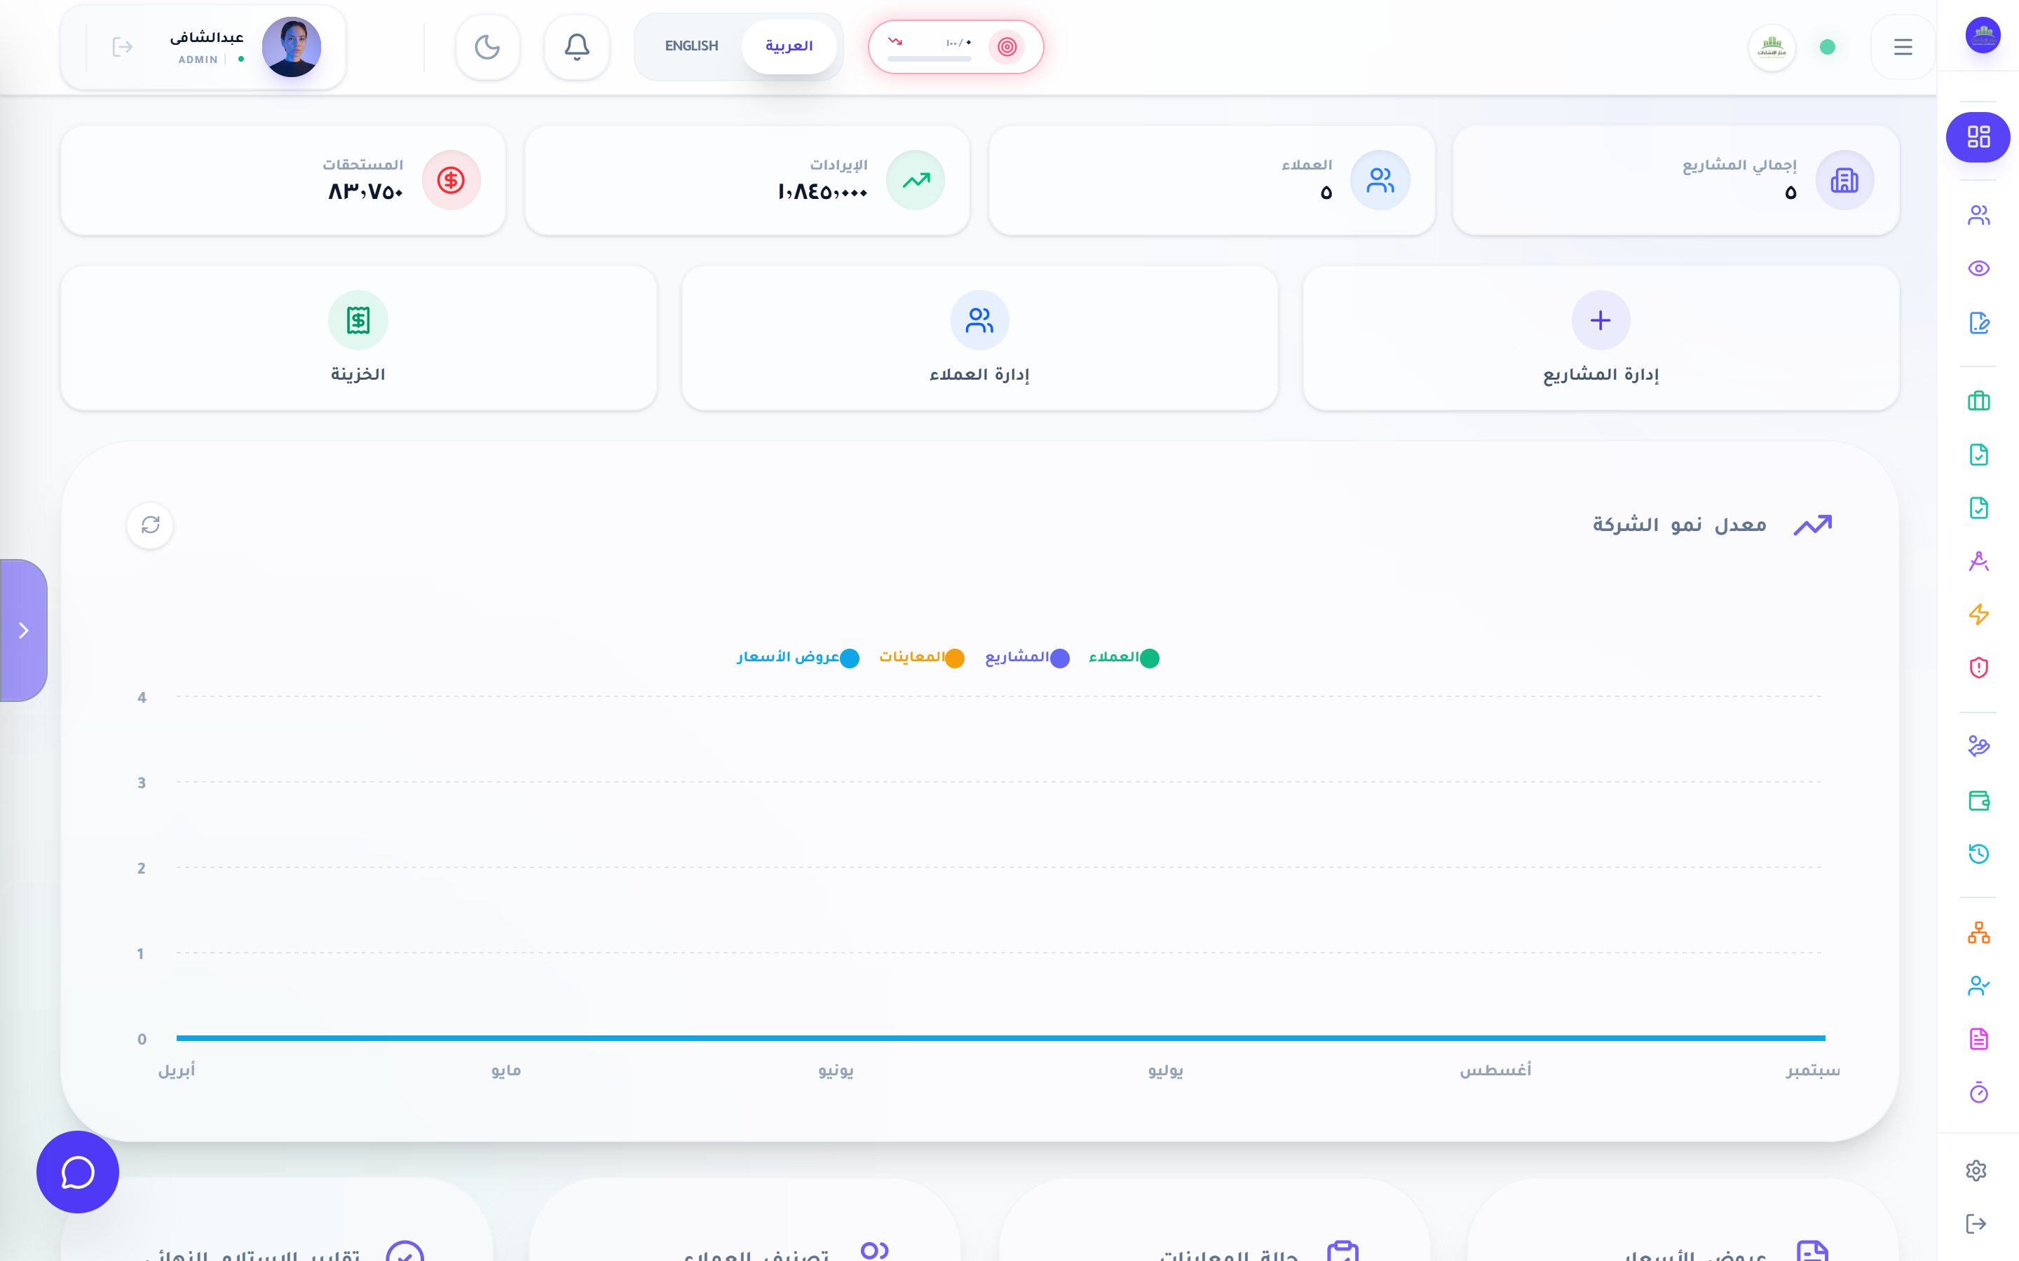2019x1261 pixels.
Task: Open the chat bubble button
Action: pos(78,1172)
